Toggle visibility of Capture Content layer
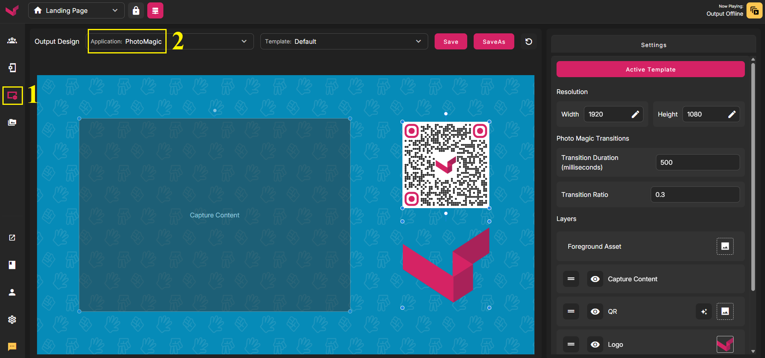The image size is (765, 358). click(x=595, y=279)
